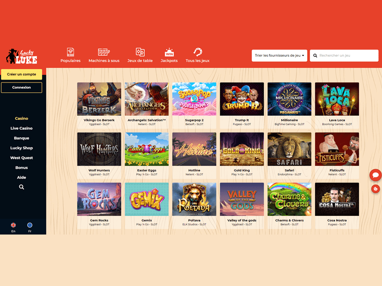This screenshot has height=286, width=382.
Task: Click the 'Gemix' title text
Action: pyautogui.click(x=147, y=220)
